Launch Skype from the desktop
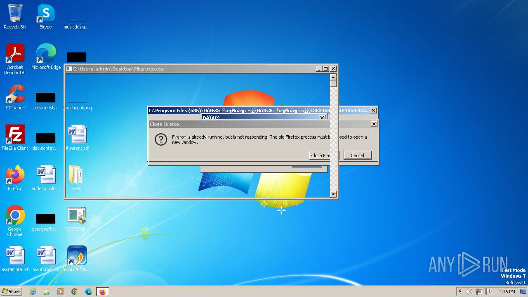Image resolution: width=528 pixels, height=297 pixels. click(45, 16)
